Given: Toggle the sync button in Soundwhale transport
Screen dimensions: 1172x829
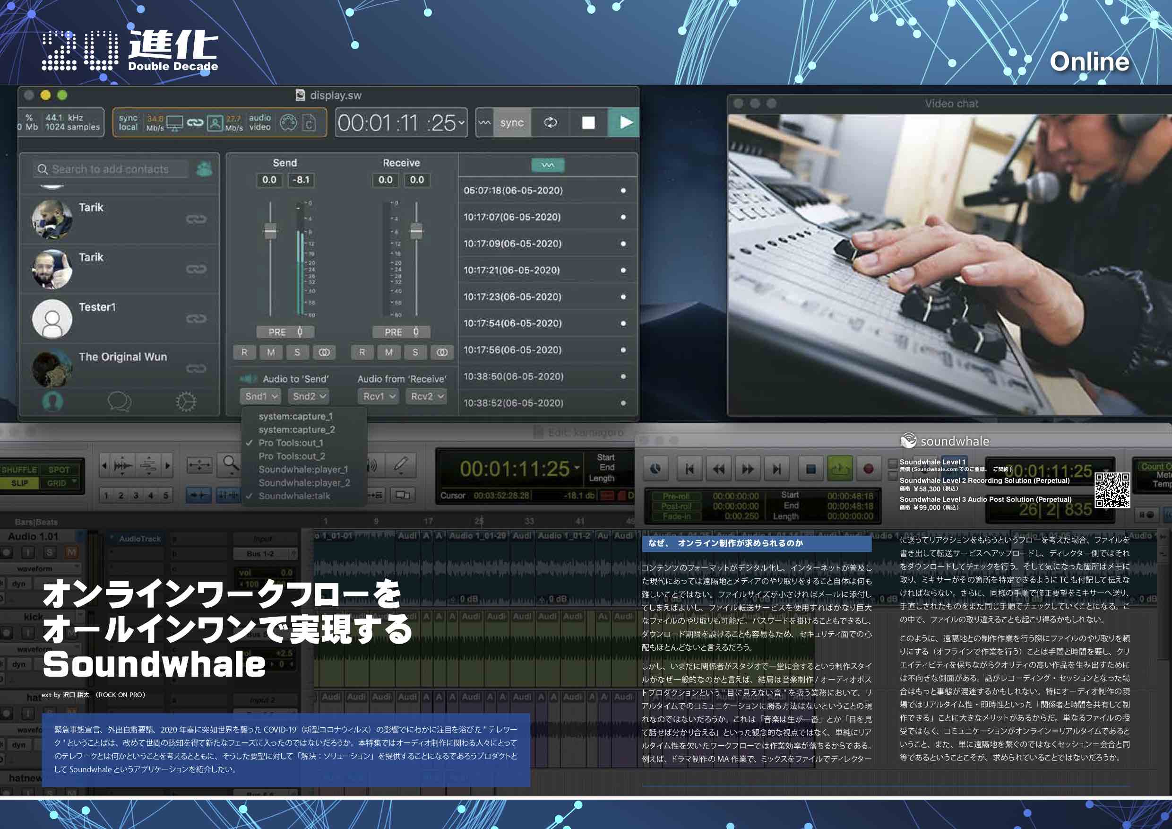Looking at the screenshot, I should coord(512,122).
